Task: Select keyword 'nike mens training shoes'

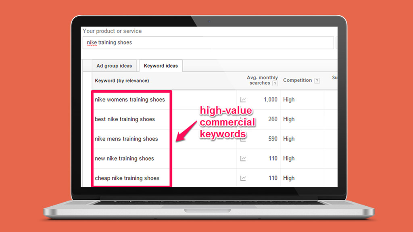Action: click(126, 139)
